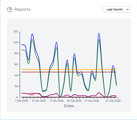Click the Reports heading text
This screenshot has width=137, height=120.
(23, 9)
